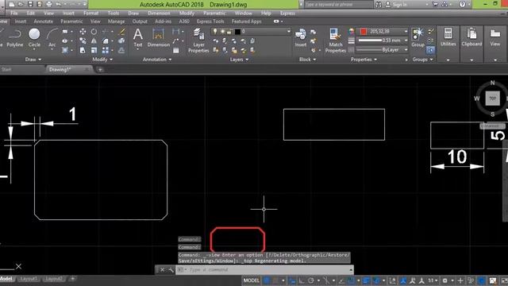This screenshot has height=286, width=508.
Task: Toggle Polar tracking in status bar
Action: (x=311, y=280)
